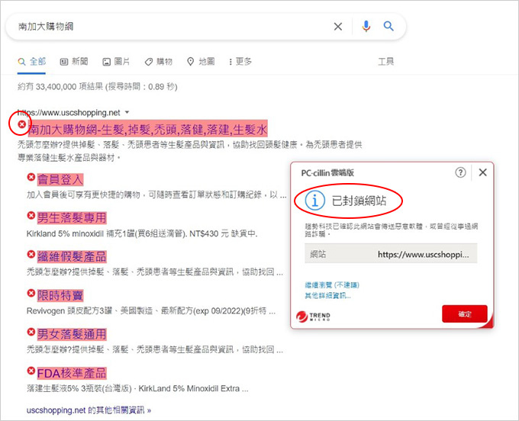Click the blue magnifier search icon
This screenshot has height=421, width=519.
point(388,26)
